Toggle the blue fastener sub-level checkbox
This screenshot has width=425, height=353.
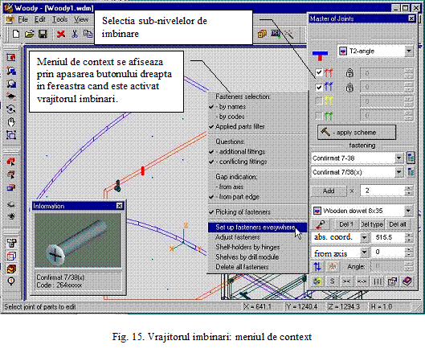[319, 88]
